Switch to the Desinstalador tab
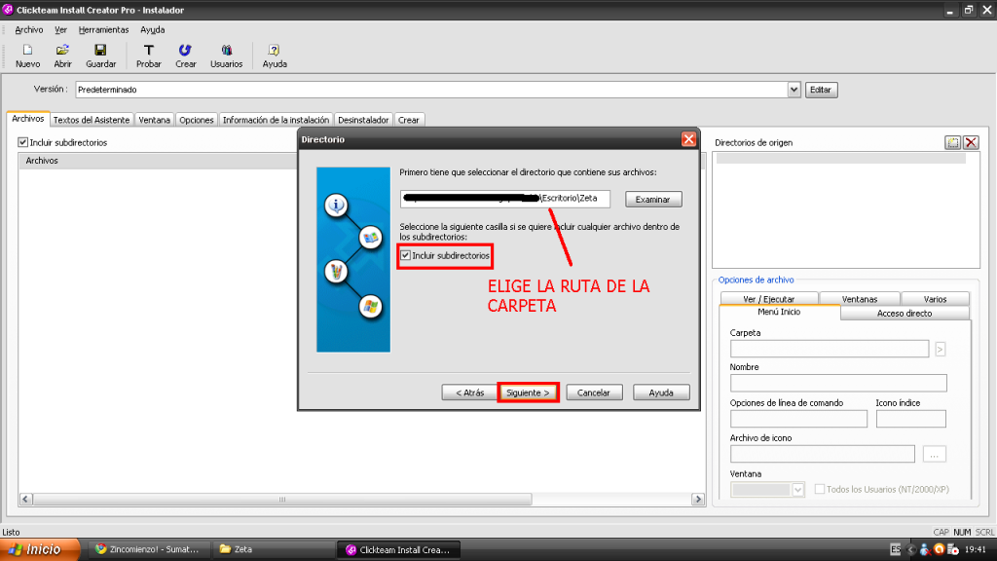This screenshot has width=997, height=561. pyautogui.click(x=363, y=120)
